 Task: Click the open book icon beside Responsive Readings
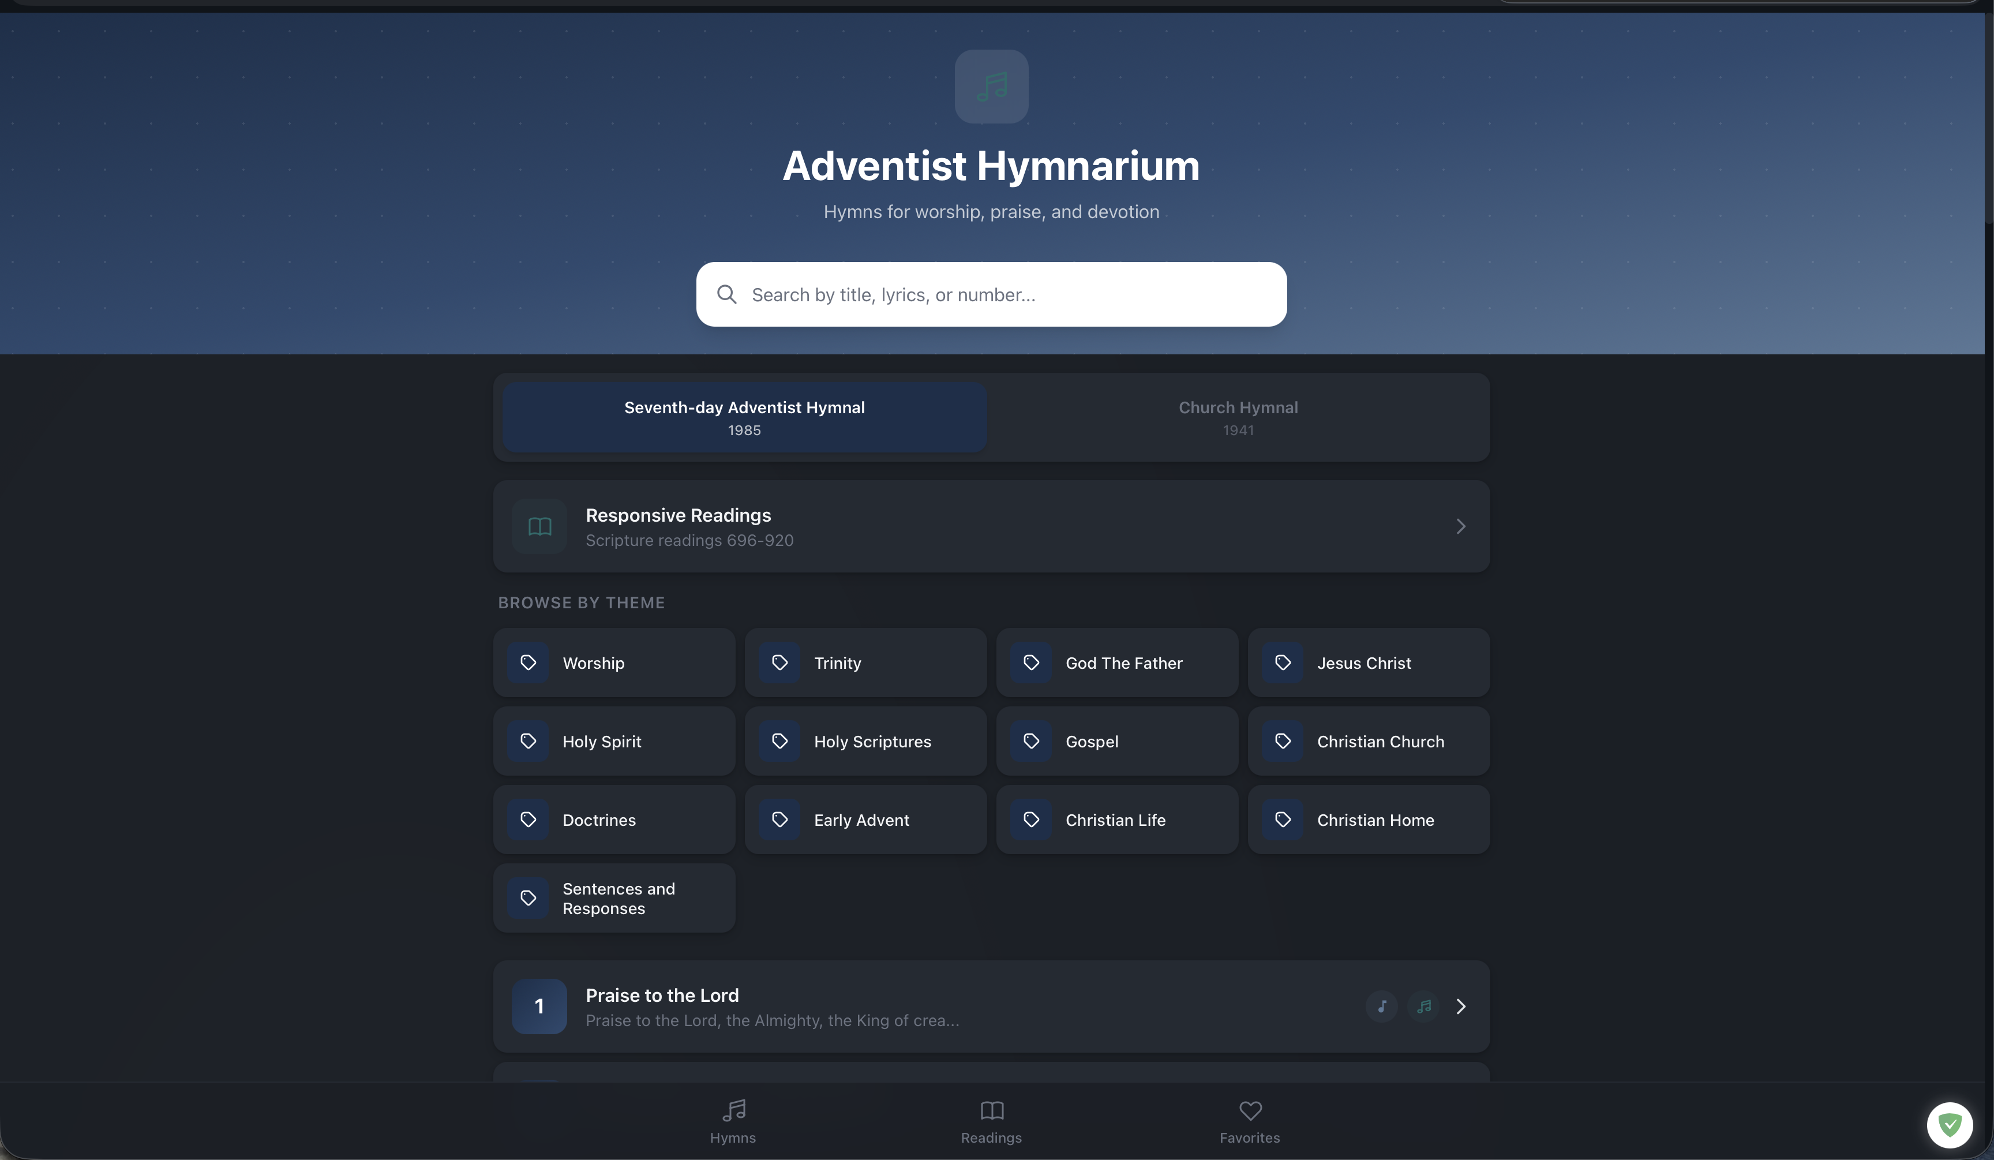(x=539, y=526)
